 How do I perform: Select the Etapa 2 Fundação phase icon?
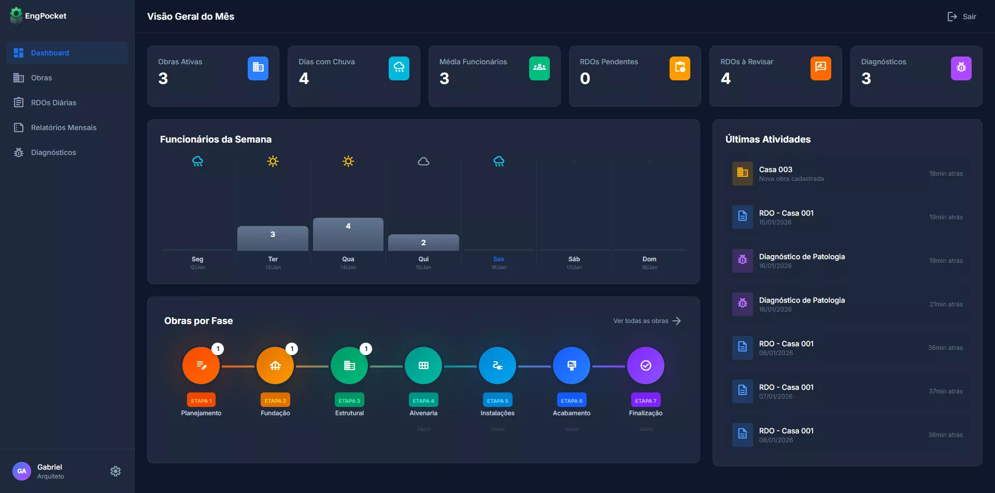point(275,365)
